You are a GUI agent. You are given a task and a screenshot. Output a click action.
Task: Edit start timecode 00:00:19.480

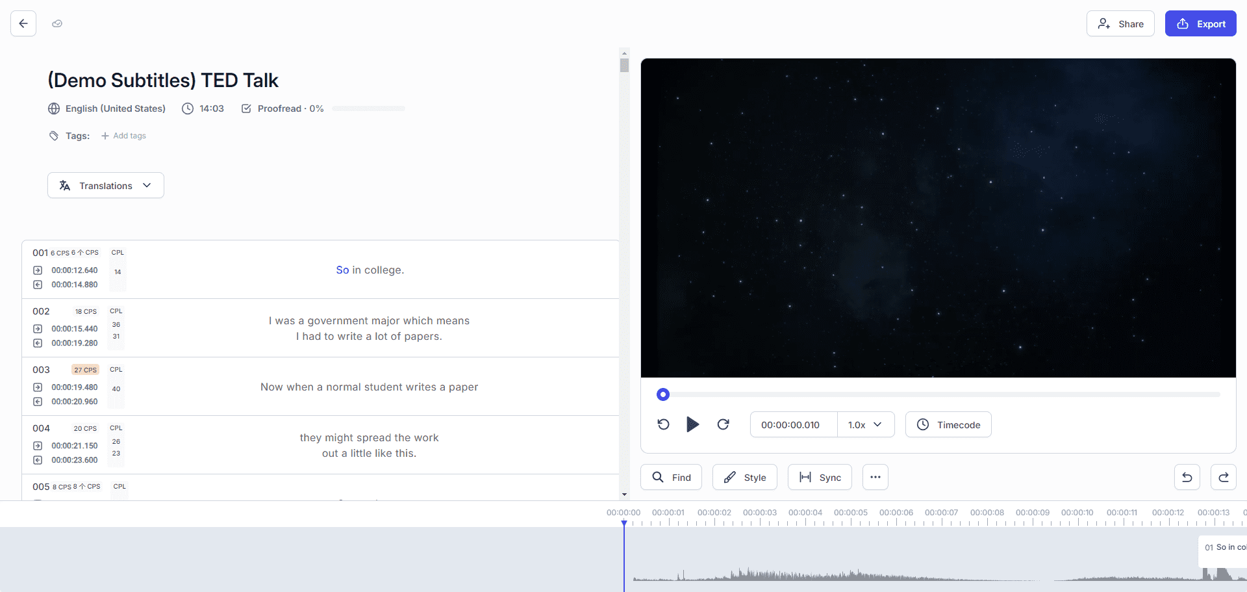[75, 387]
